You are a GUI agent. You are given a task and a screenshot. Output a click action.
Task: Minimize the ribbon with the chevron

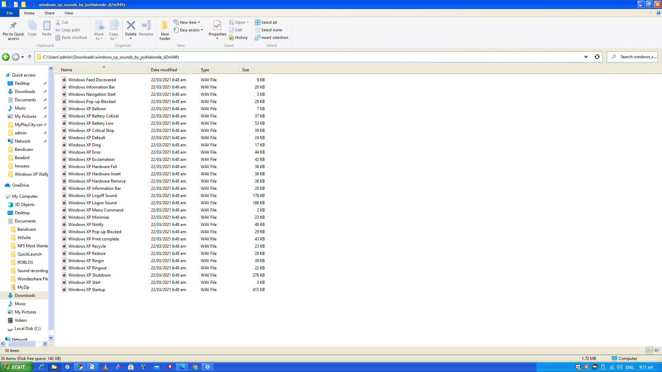coord(651,13)
